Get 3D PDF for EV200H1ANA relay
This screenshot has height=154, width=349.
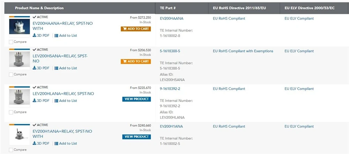point(41,144)
